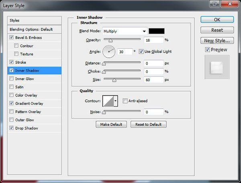This screenshot has height=183, width=241.
Task: Enable the Contour checkbox under Bevel & Emboss
Action: pyautogui.click(x=16, y=46)
